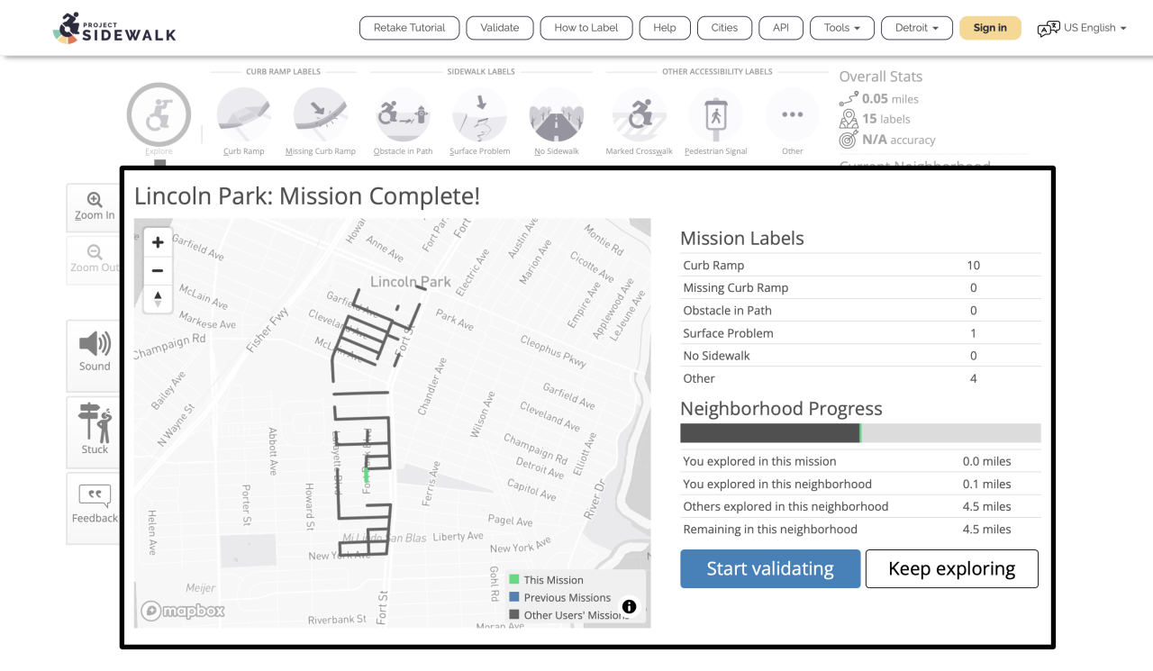The width and height of the screenshot is (1153, 671).
Task: Click the language translate icon
Action: point(1049,29)
